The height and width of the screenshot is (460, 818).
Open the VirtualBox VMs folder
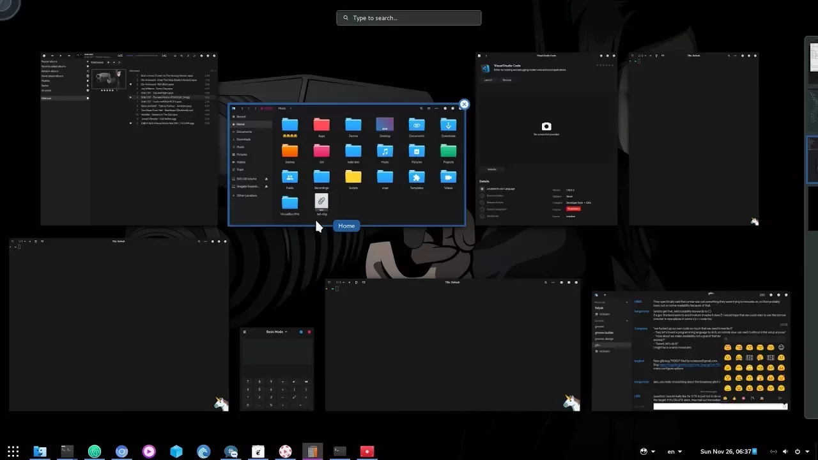[x=290, y=206]
